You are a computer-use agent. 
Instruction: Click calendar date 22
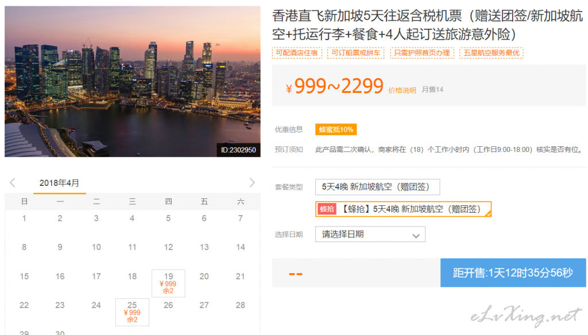point(24,305)
